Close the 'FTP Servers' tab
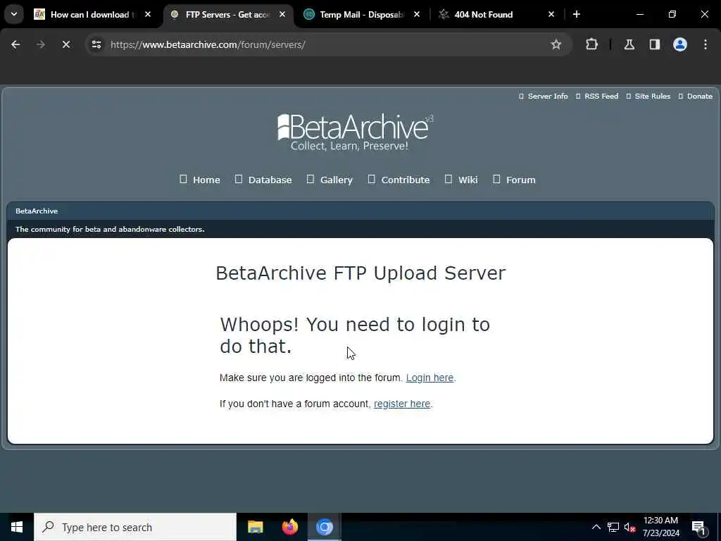The height and width of the screenshot is (541, 721). tap(282, 14)
